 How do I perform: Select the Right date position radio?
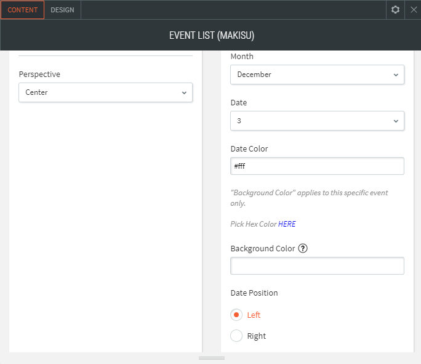click(x=236, y=336)
